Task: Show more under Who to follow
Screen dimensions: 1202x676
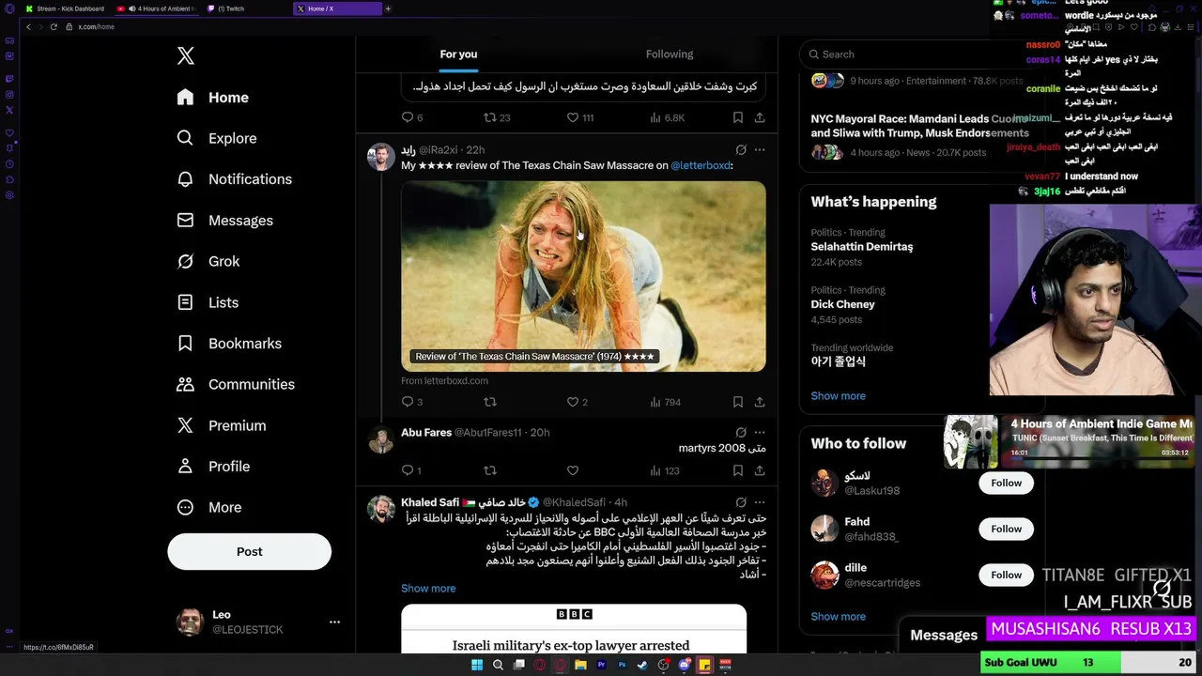Action: (838, 617)
